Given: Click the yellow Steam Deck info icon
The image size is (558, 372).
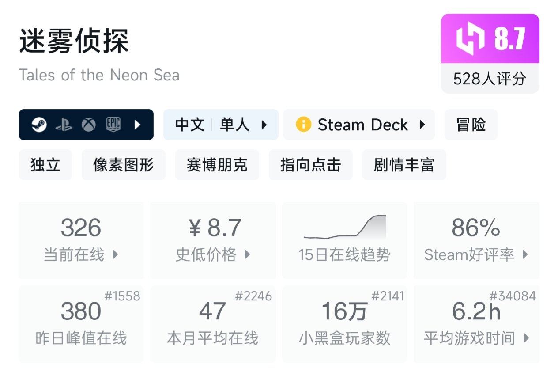Looking at the screenshot, I should [x=303, y=125].
